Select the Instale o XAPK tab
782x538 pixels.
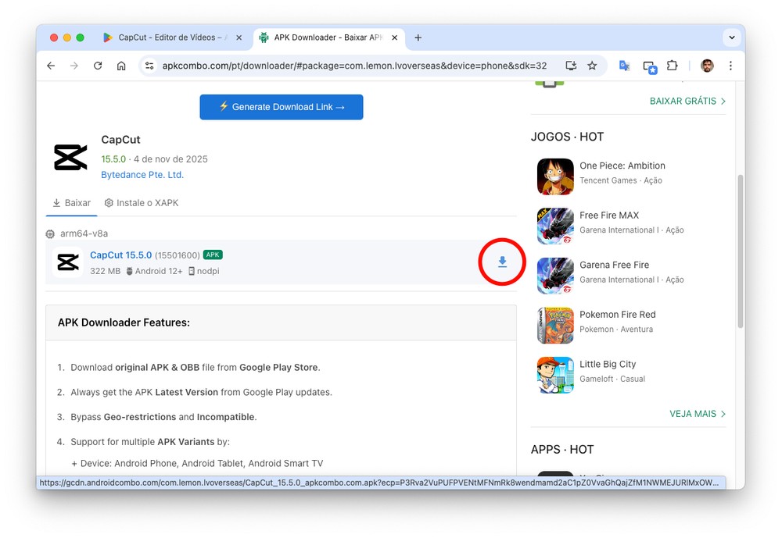click(142, 203)
